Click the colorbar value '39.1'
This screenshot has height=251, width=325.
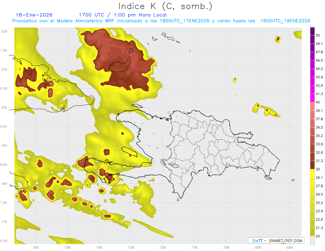(x=319, y=111)
